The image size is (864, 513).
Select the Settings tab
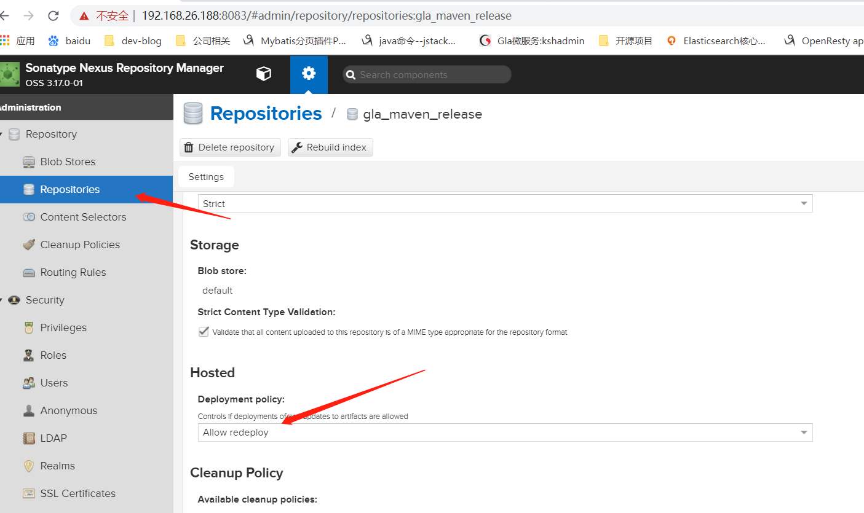tap(206, 176)
